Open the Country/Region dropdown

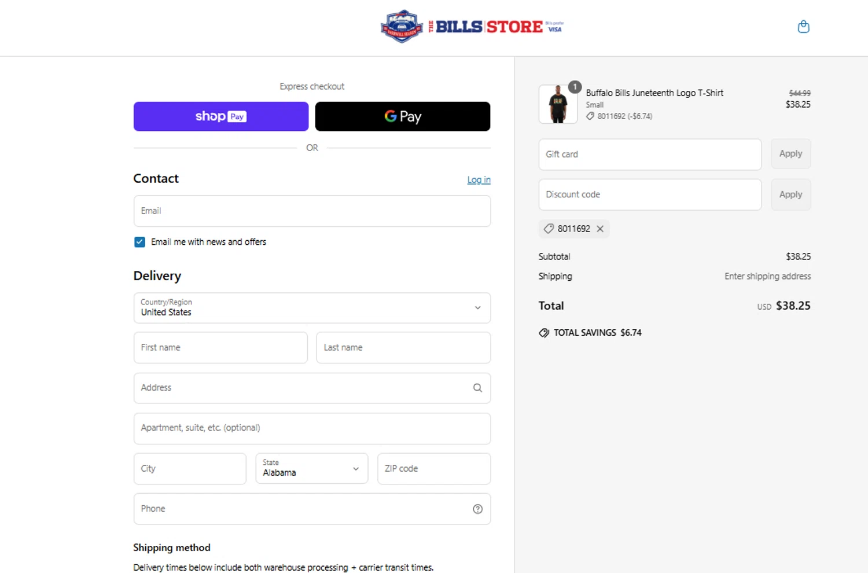point(312,308)
